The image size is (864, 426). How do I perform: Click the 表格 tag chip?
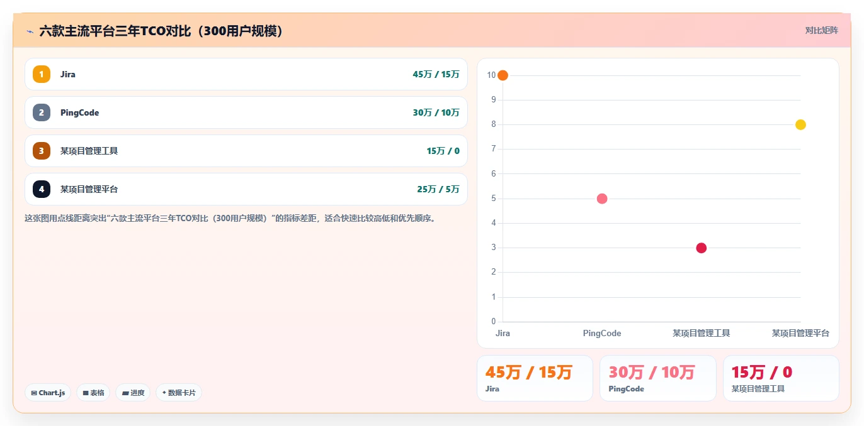(93, 393)
